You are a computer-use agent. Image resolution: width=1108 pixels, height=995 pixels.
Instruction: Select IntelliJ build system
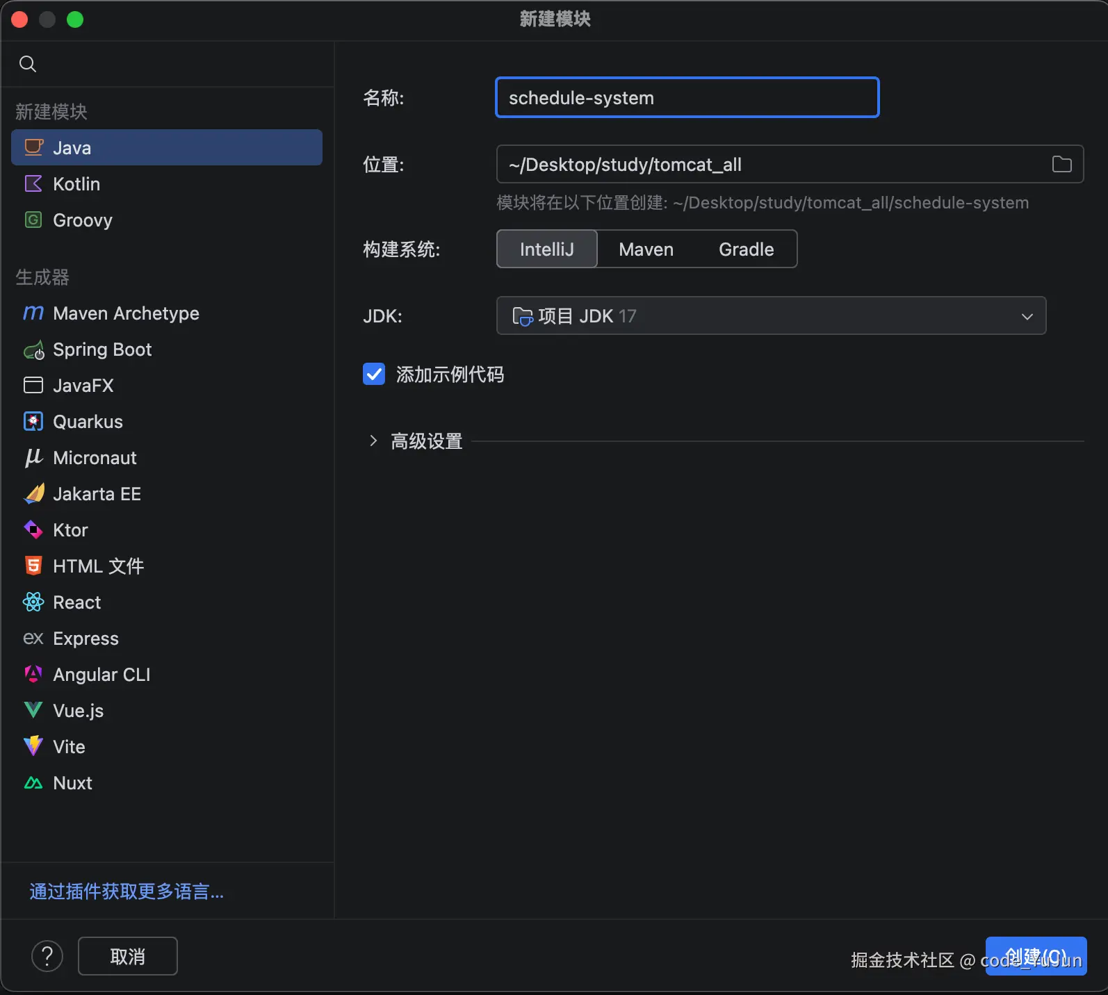(547, 249)
